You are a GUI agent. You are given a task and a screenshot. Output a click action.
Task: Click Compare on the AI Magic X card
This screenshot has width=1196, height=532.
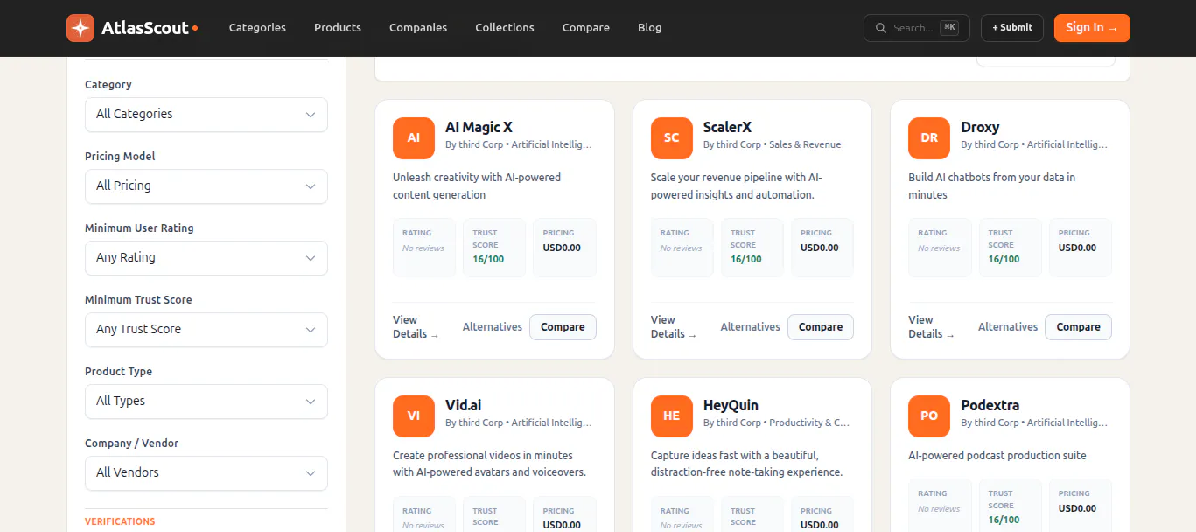563,327
